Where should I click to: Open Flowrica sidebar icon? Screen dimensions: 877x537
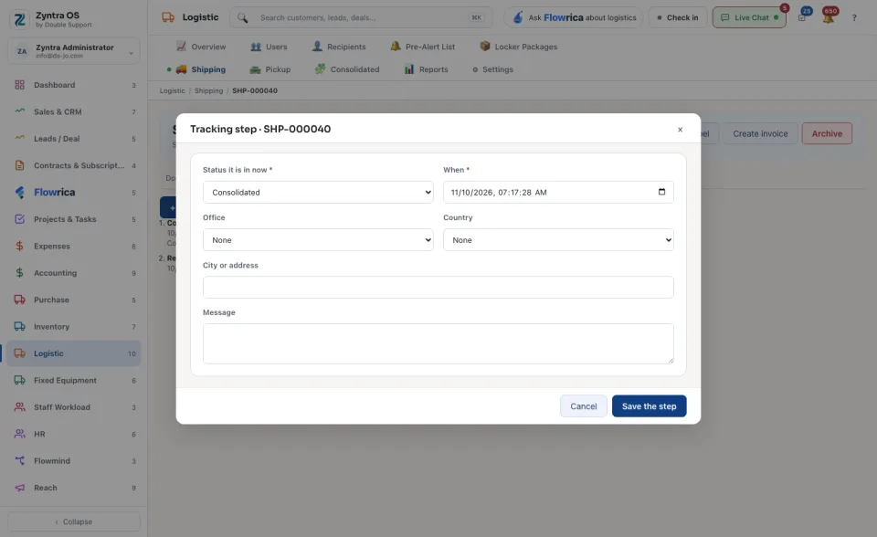point(19,193)
